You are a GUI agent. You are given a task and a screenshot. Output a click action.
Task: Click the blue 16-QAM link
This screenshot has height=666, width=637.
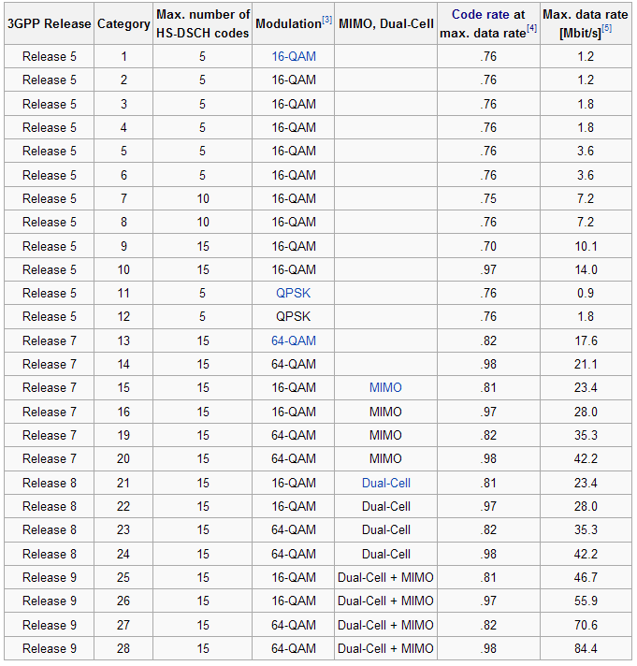coord(294,56)
